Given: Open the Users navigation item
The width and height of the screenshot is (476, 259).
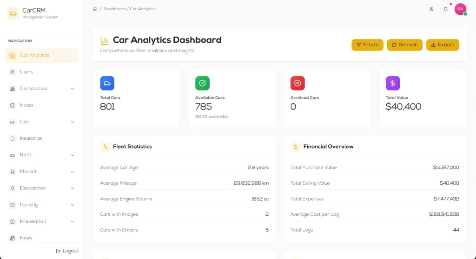Looking at the screenshot, I should pyautogui.click(x=41, y=72).
